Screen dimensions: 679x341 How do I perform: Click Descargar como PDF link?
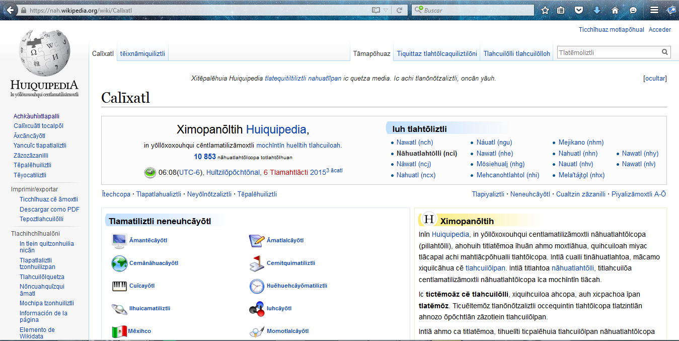(49, 210)
